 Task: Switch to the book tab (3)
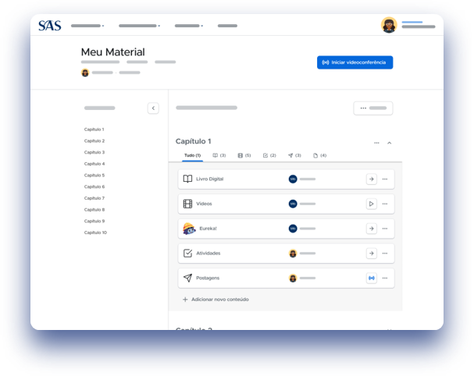[219, 155]
